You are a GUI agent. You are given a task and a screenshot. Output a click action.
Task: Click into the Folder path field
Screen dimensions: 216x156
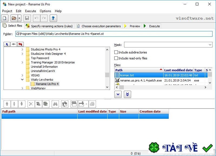click(x=114, y=34)
